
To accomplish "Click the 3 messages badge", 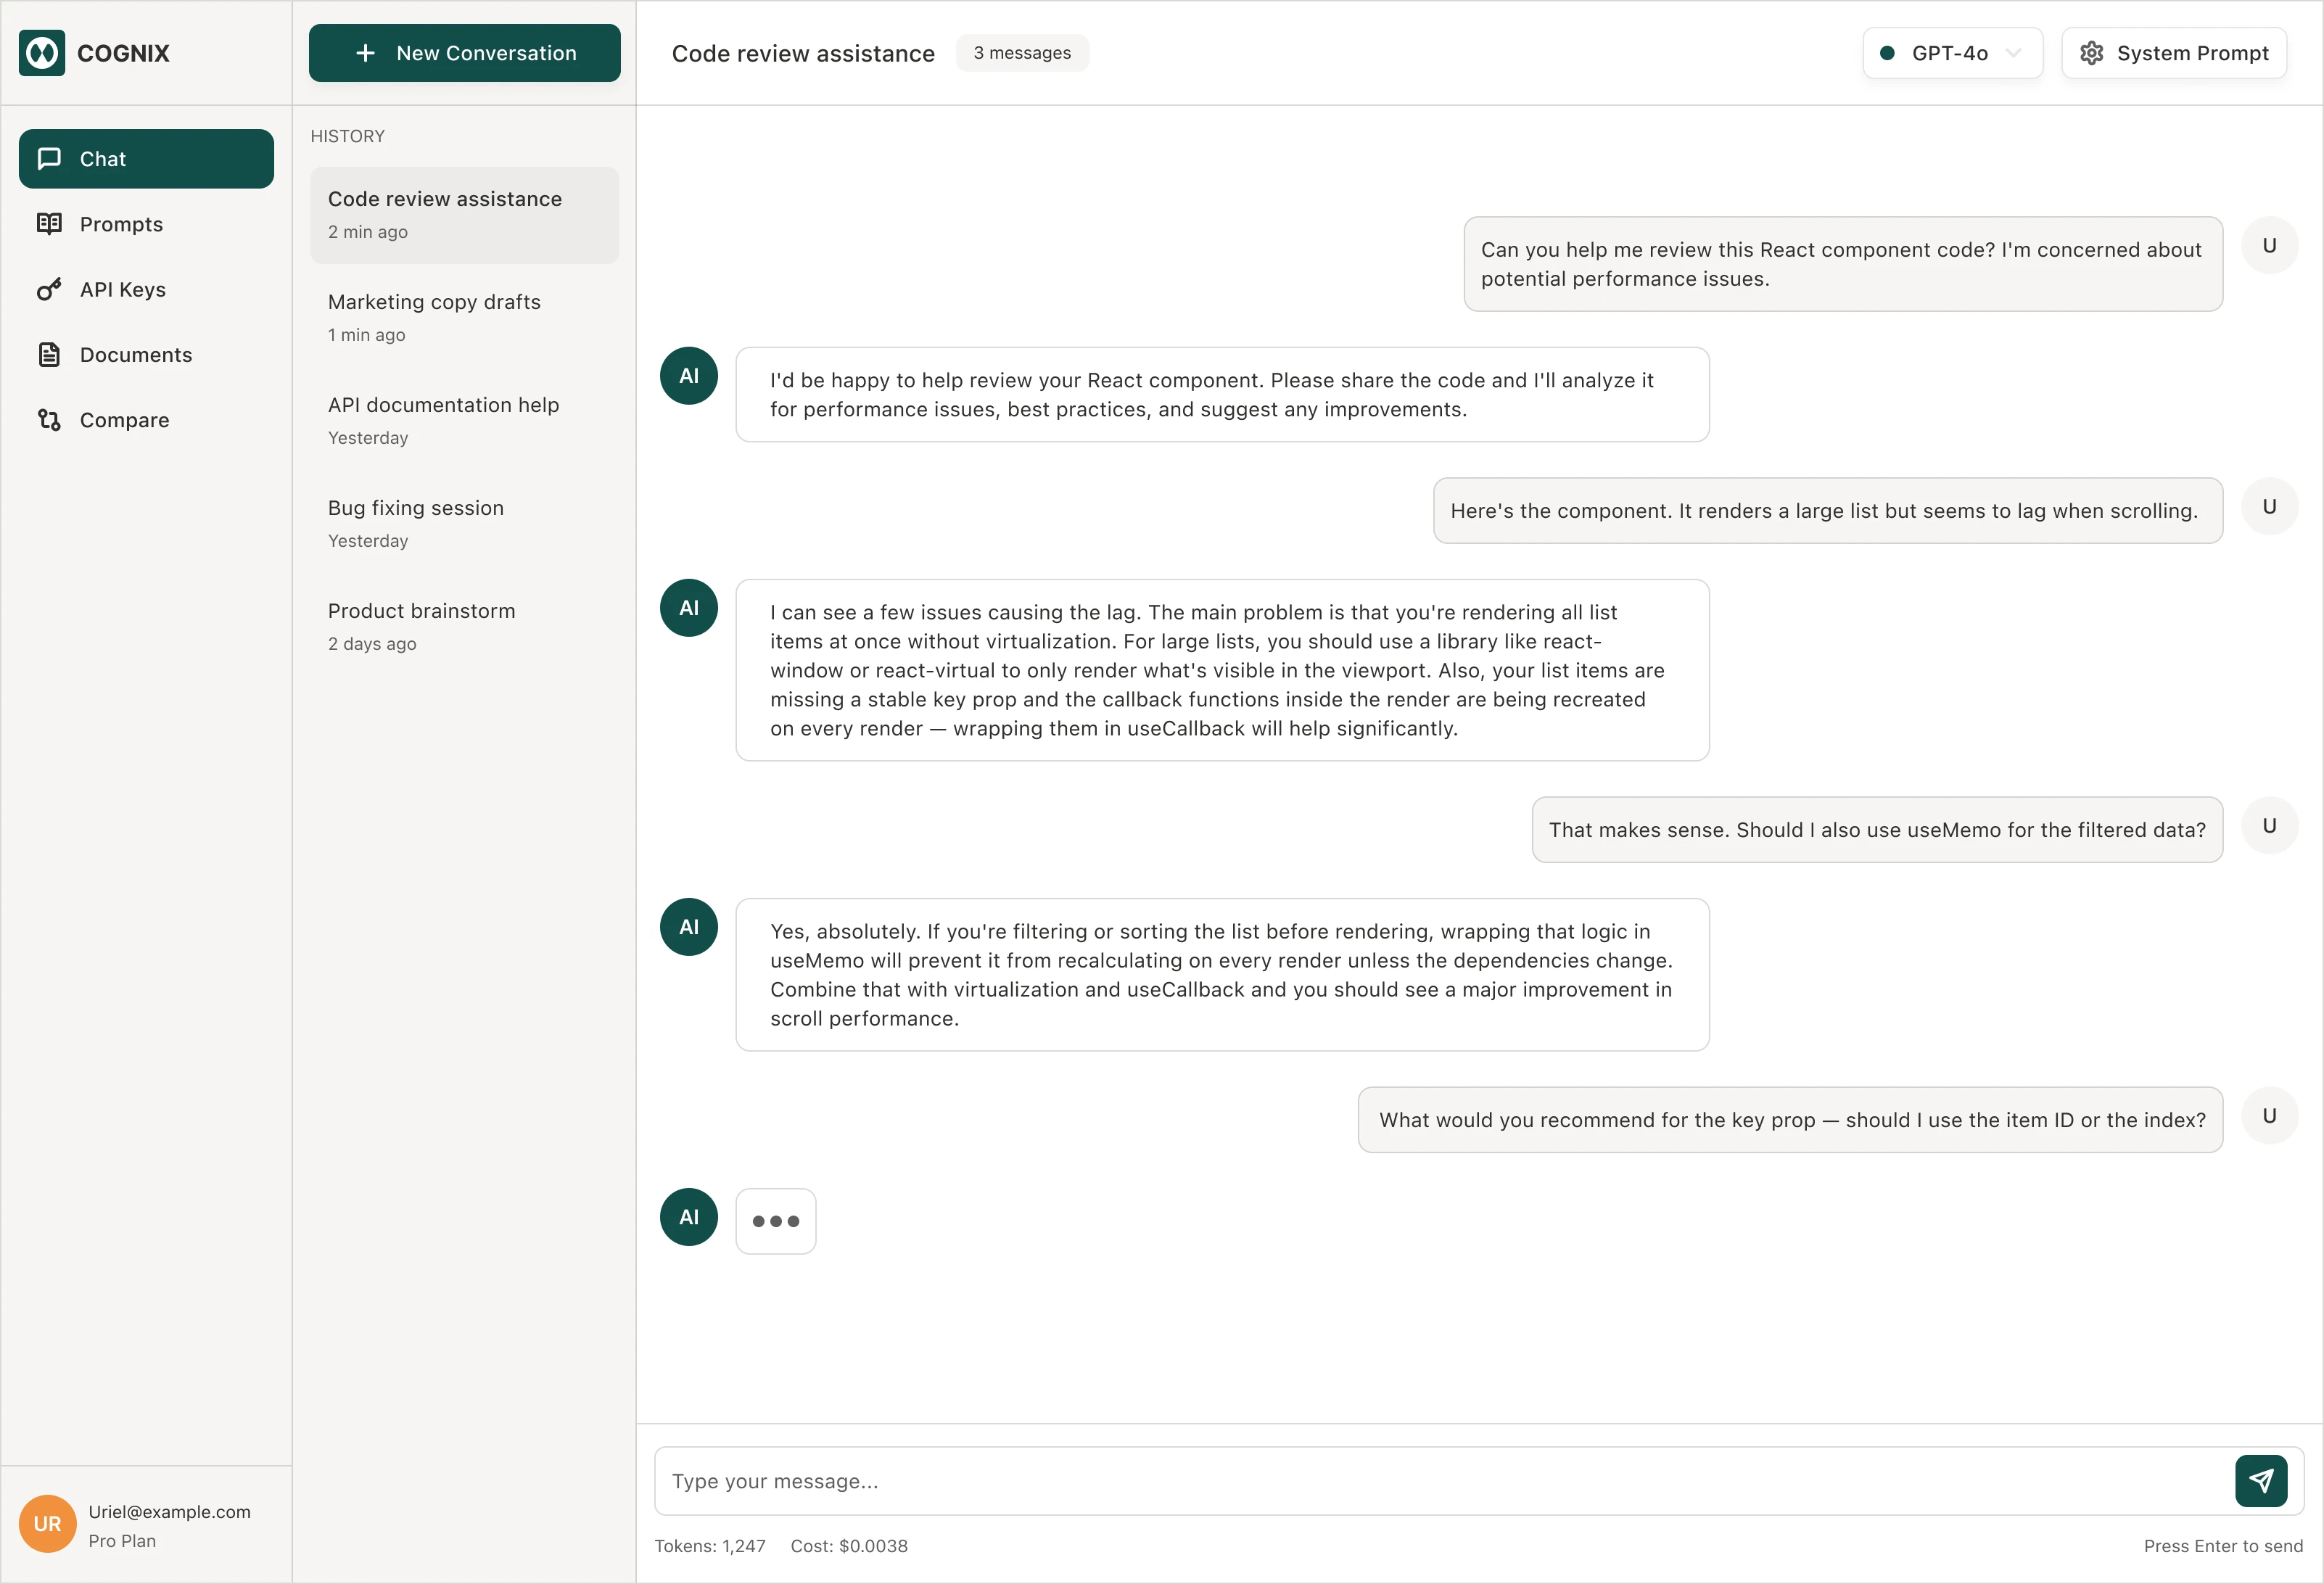I will [1021, 53].
